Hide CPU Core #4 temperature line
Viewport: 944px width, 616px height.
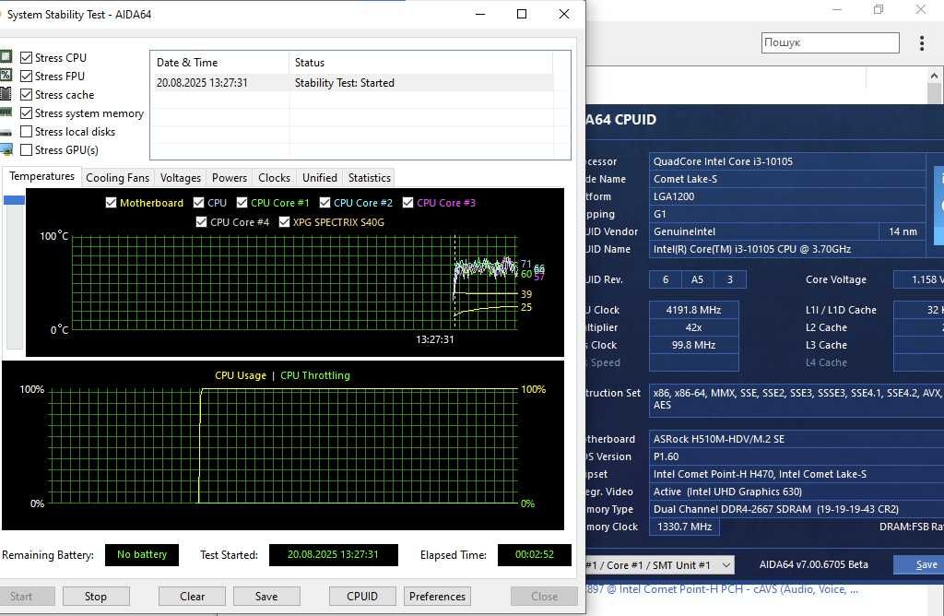(202, 222)
